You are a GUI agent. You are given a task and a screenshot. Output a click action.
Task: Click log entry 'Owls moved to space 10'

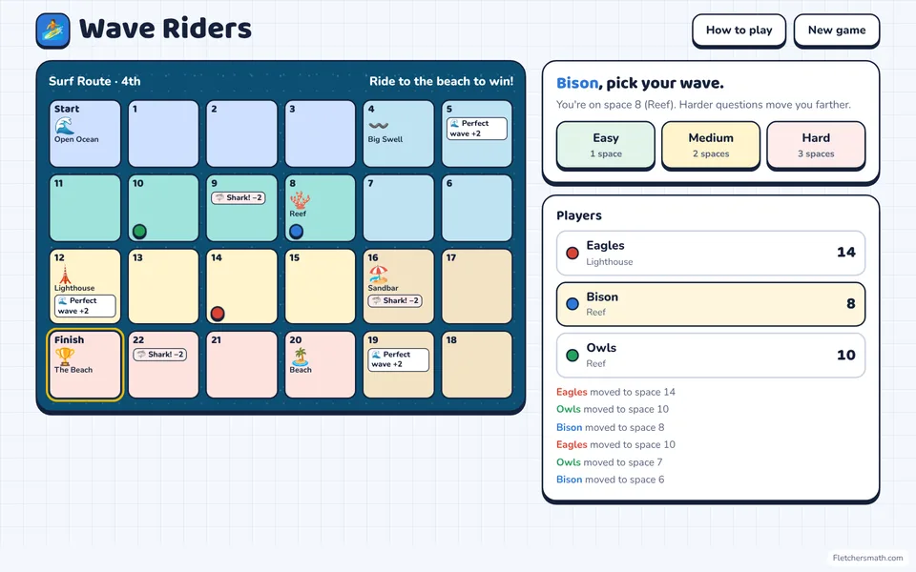[x=613, y=409]
